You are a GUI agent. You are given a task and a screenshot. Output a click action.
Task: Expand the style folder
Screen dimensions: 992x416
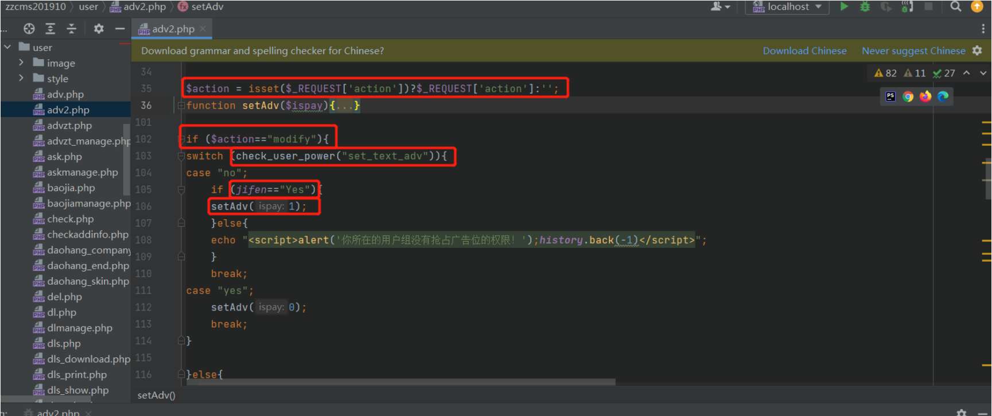coord(21,78)
